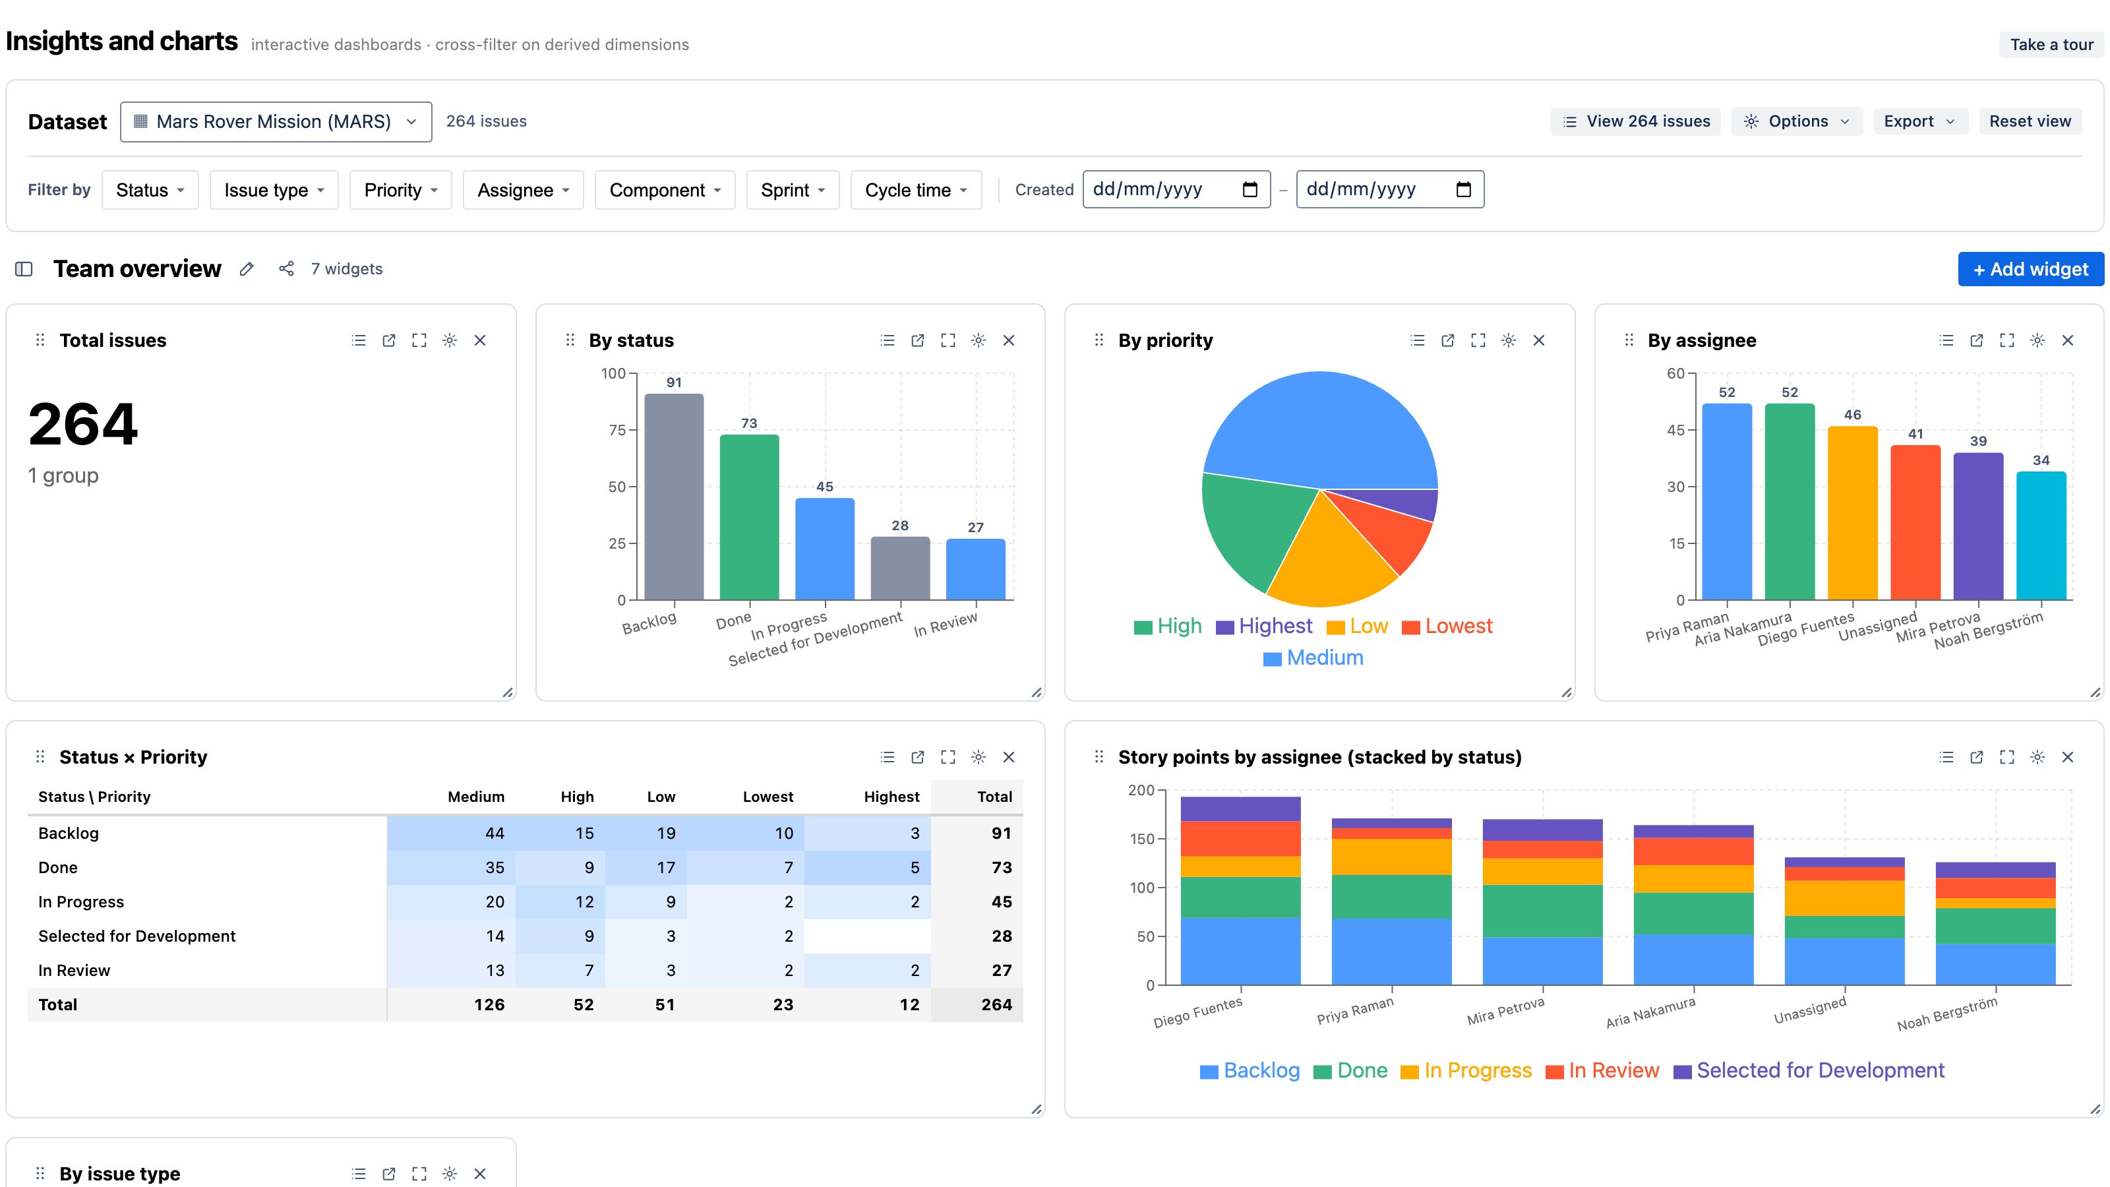The image size is (2110, 1187).
Task: Open the Component filter dropdown
Action: pos(665,190)
